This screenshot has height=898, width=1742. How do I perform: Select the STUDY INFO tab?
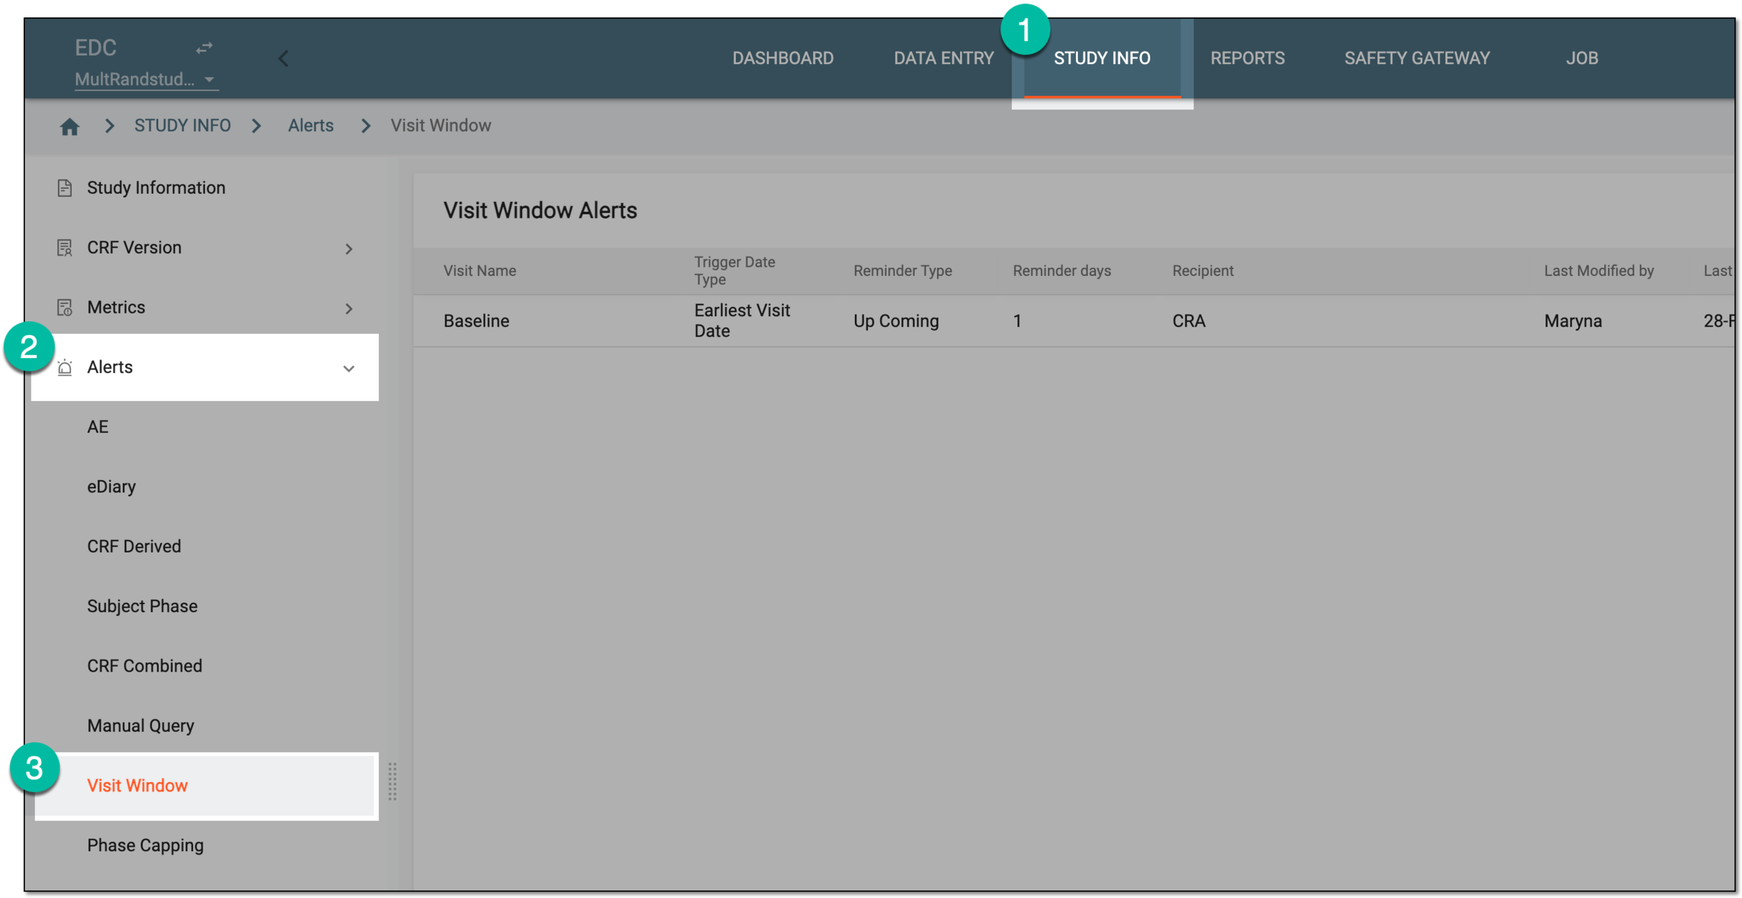tap(1102, 58)
